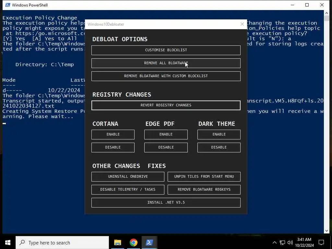
Task: Enable Cortana
Action: (x=113, y=135)
